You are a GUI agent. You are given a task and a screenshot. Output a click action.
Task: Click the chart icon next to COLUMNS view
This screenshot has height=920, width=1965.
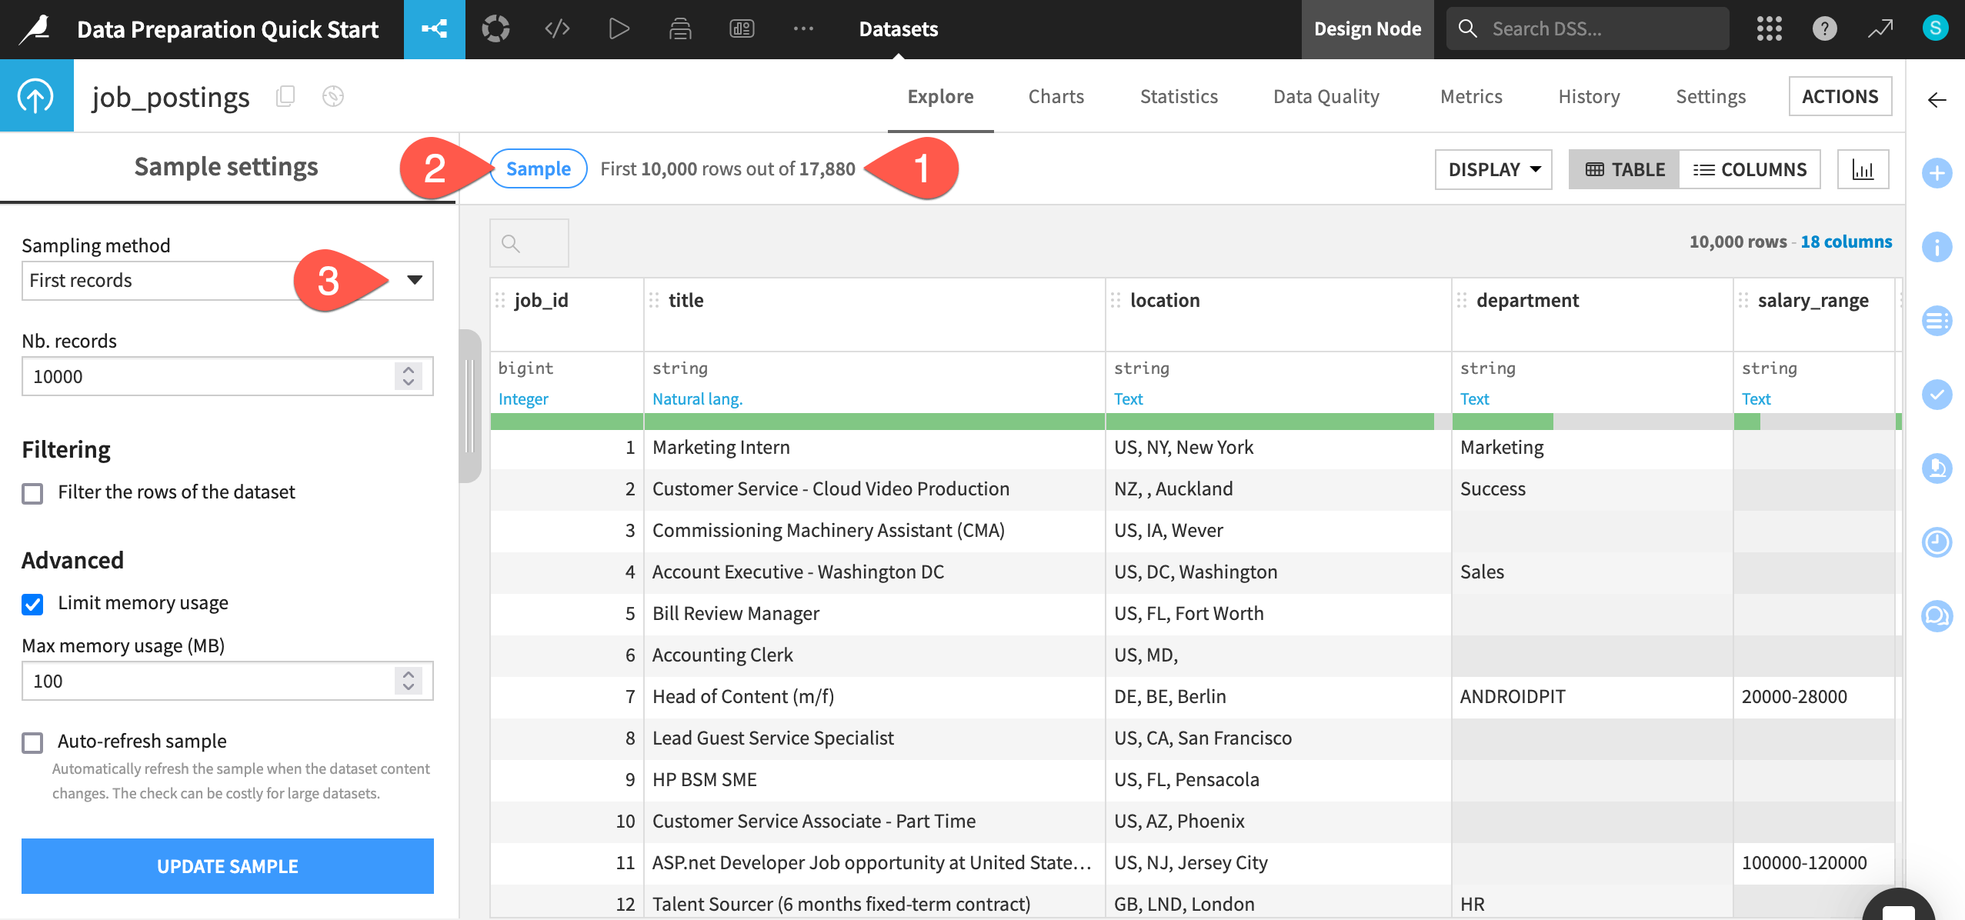[x=1863, y=168]
